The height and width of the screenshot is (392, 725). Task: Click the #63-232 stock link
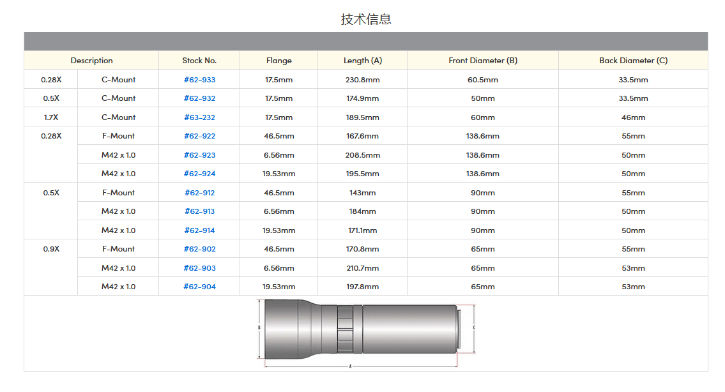tap(199, 117)
